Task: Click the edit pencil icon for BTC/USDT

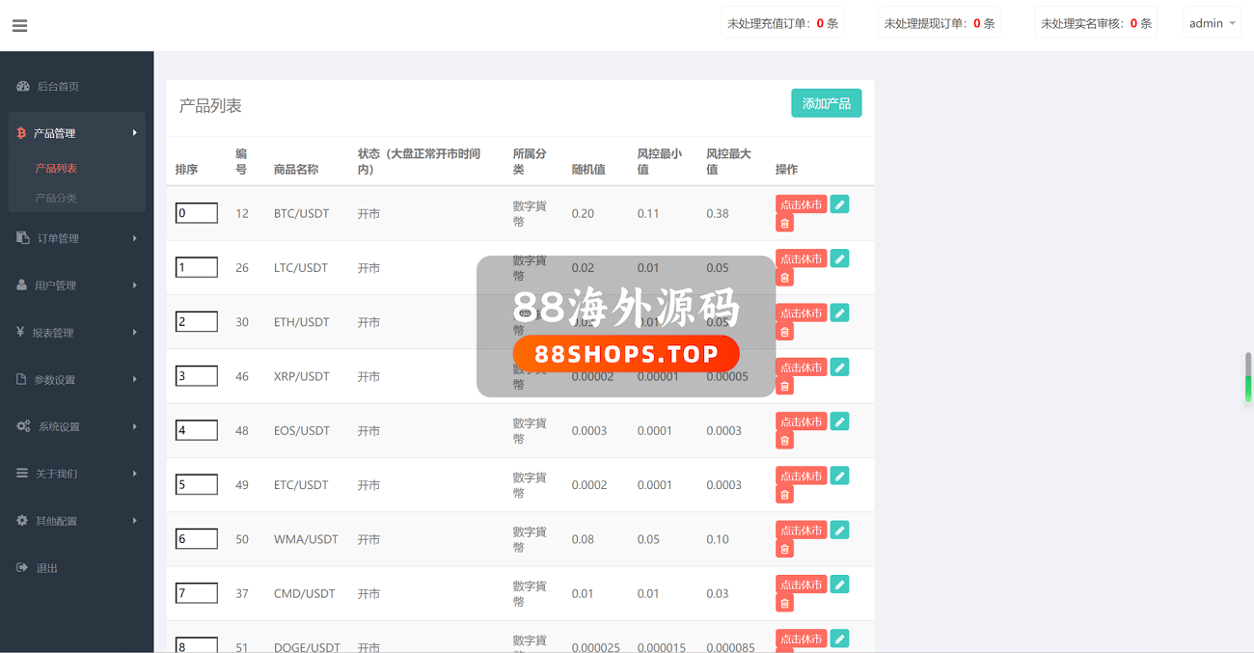Action: click(x=839, y=204)
